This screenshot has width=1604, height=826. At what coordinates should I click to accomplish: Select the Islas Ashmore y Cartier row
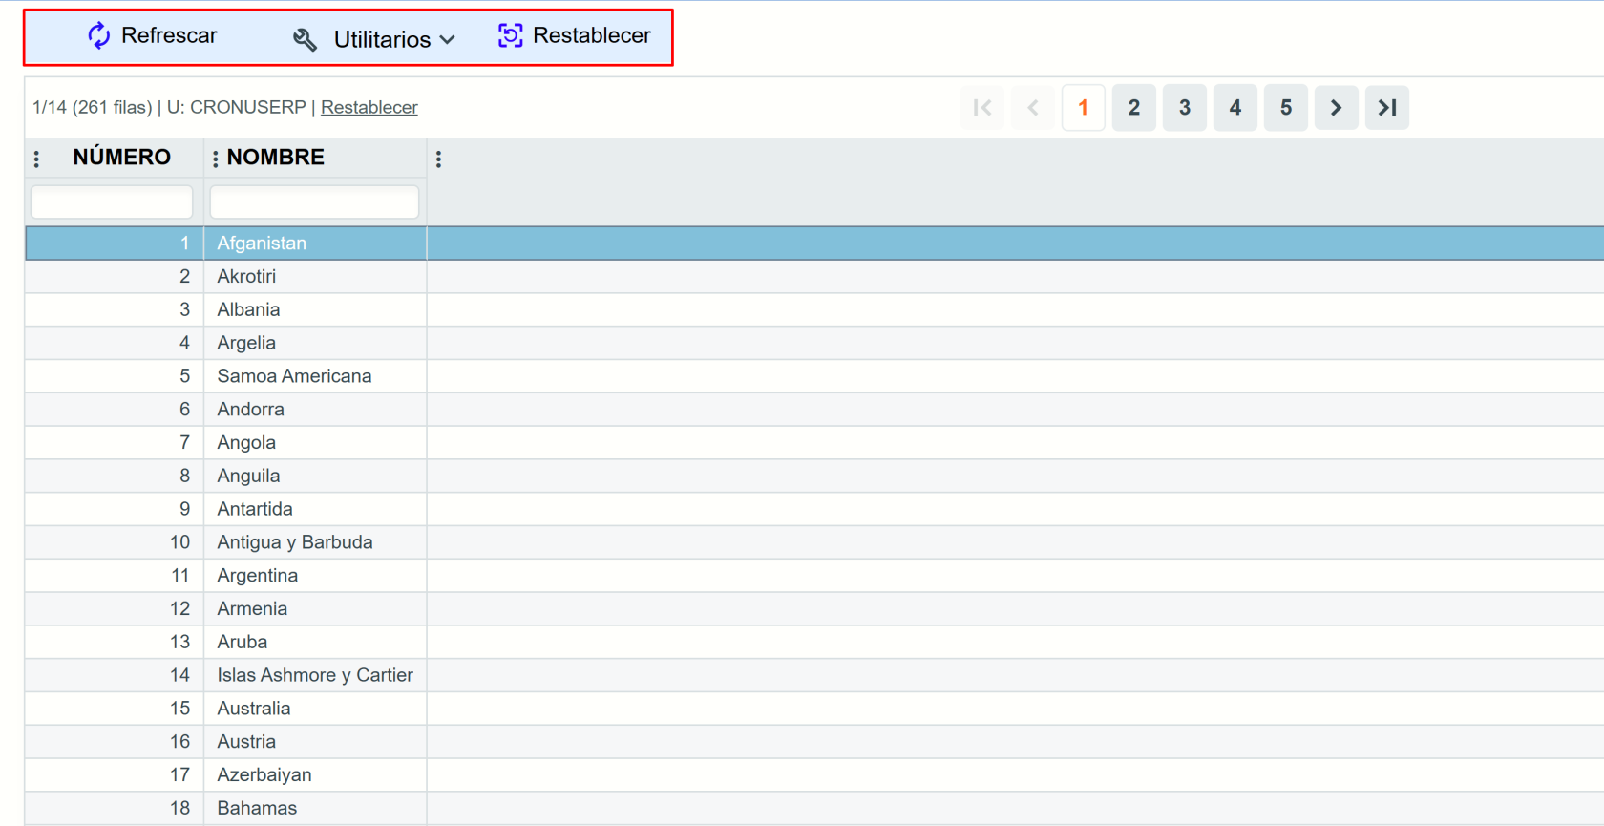point(814,675)
